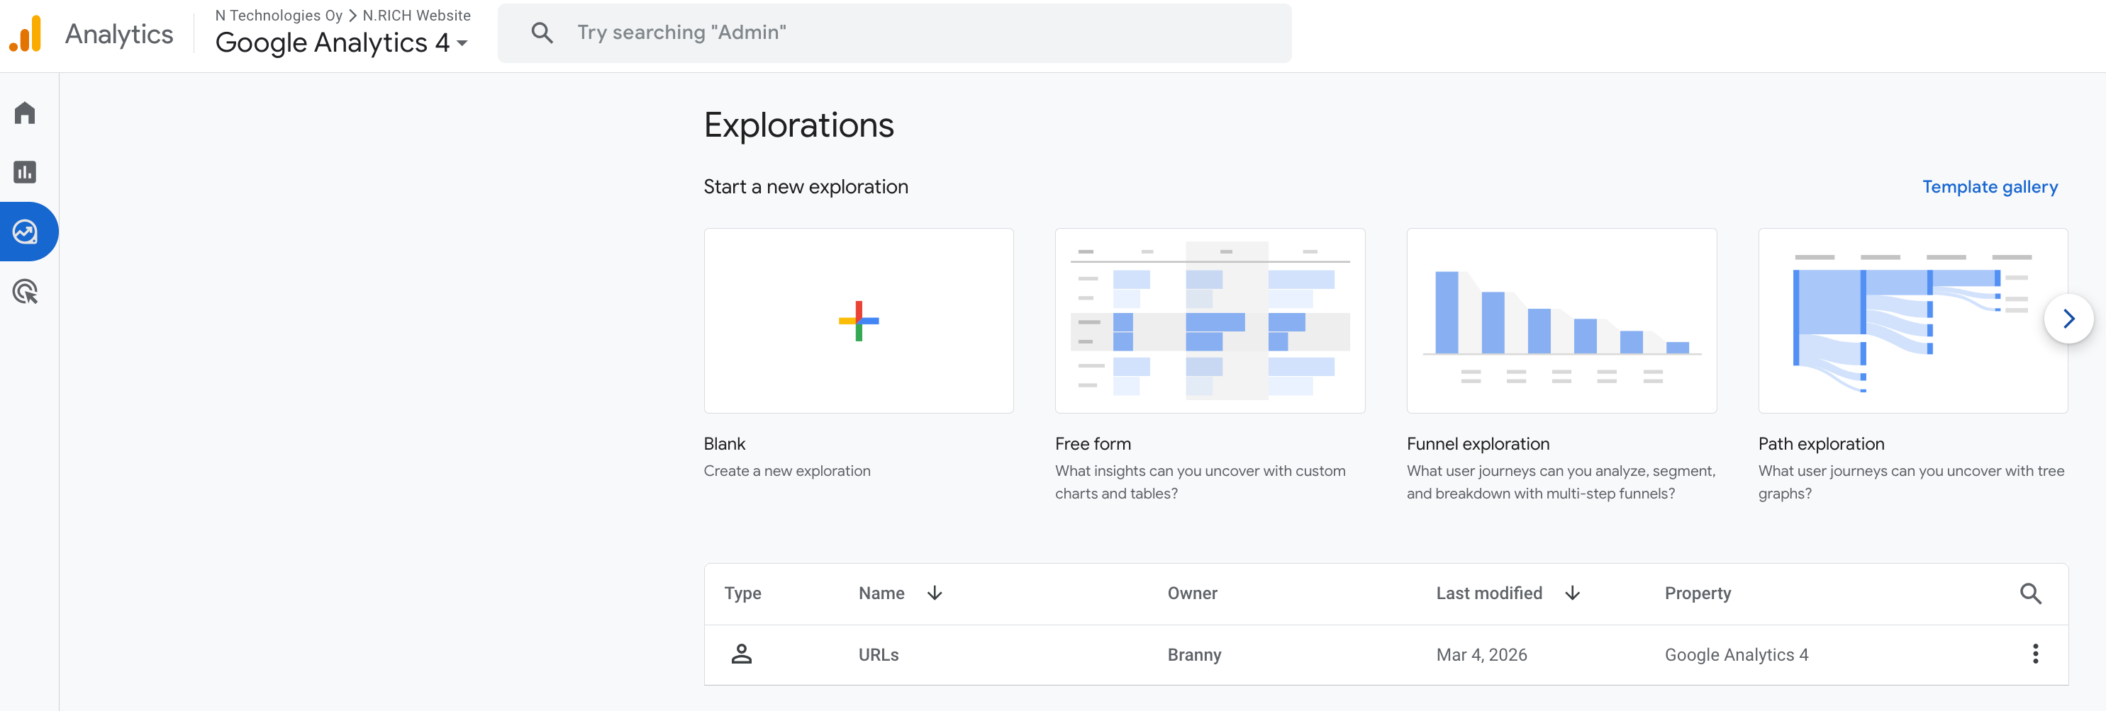The image size is (2106, 711).
Task: Sort by Name using the arrow icon
Action: (935, 593)
